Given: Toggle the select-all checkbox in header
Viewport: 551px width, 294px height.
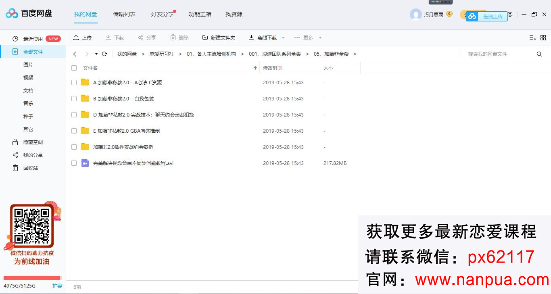Looking at the screenshot, I should coord(74,68).
